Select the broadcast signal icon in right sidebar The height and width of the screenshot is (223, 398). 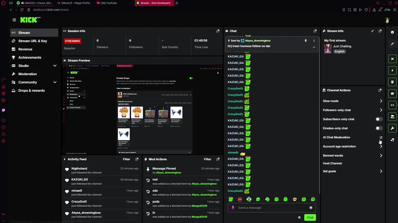(x=392, y=105)
